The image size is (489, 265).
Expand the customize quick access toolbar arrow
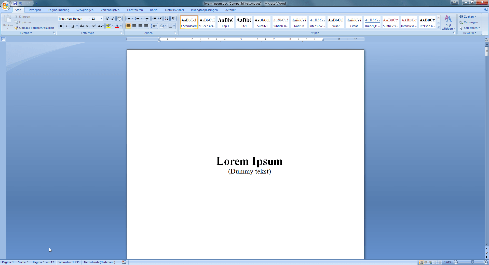[x=36, y=3]
